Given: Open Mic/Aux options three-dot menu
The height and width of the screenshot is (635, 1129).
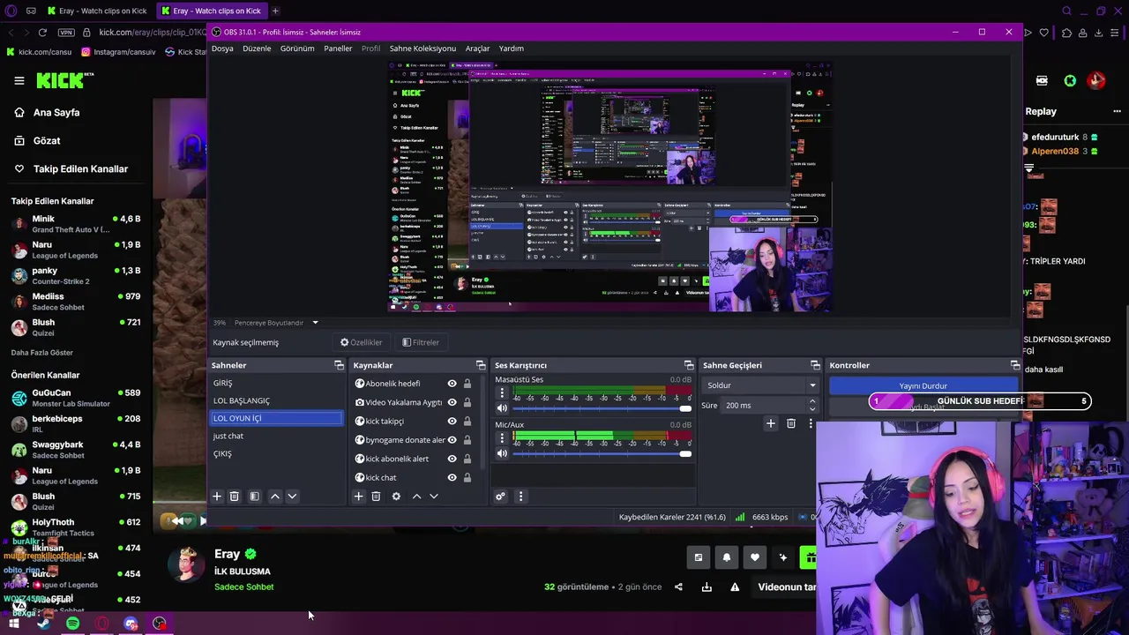Looking at the screenshot, I should [502, 438].
